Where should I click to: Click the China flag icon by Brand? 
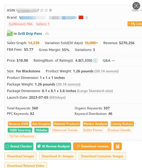click(x=81, y=17)
